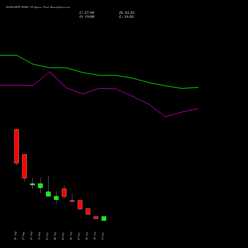Click the purple moving average line
The width and height of the screenshot is (248, 248).
(x=99, y=88)
